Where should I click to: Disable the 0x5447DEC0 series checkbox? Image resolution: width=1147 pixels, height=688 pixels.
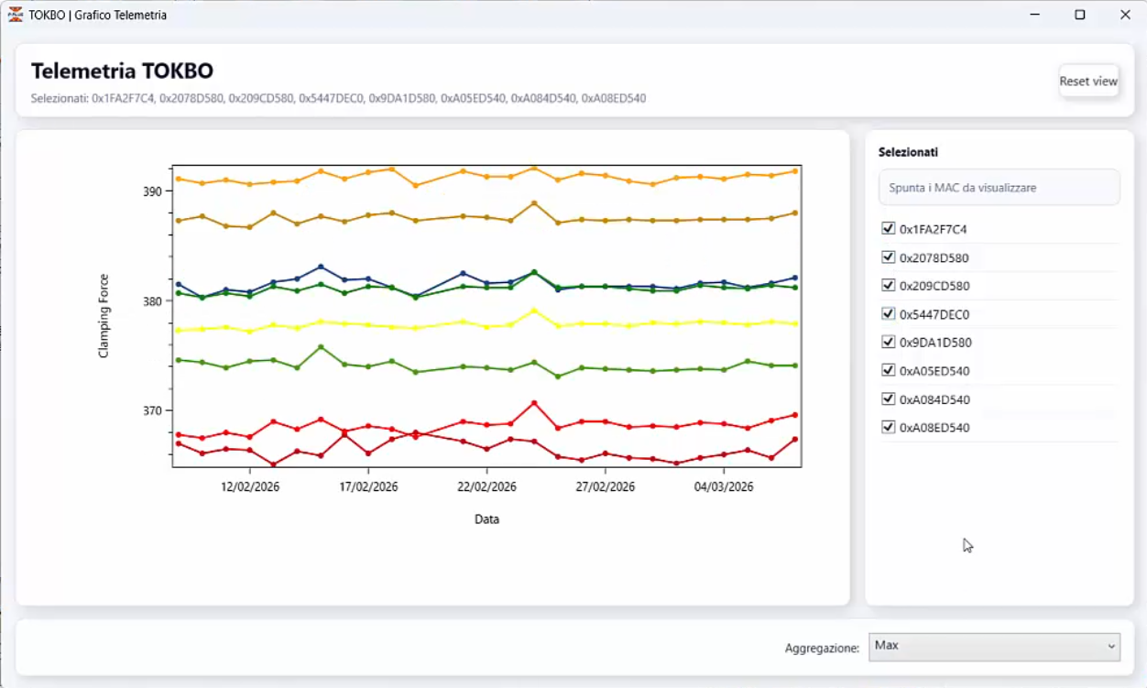pyautogui.click(x=888, y=314)
